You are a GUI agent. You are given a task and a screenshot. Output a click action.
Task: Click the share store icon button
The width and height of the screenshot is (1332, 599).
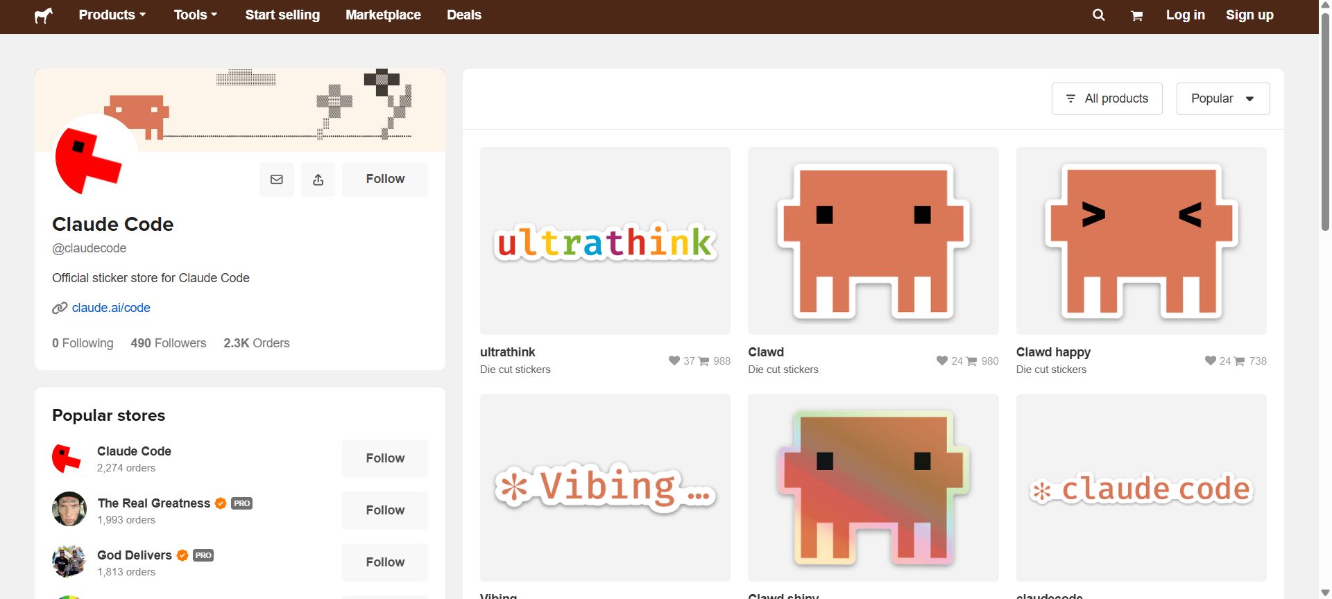318,180
